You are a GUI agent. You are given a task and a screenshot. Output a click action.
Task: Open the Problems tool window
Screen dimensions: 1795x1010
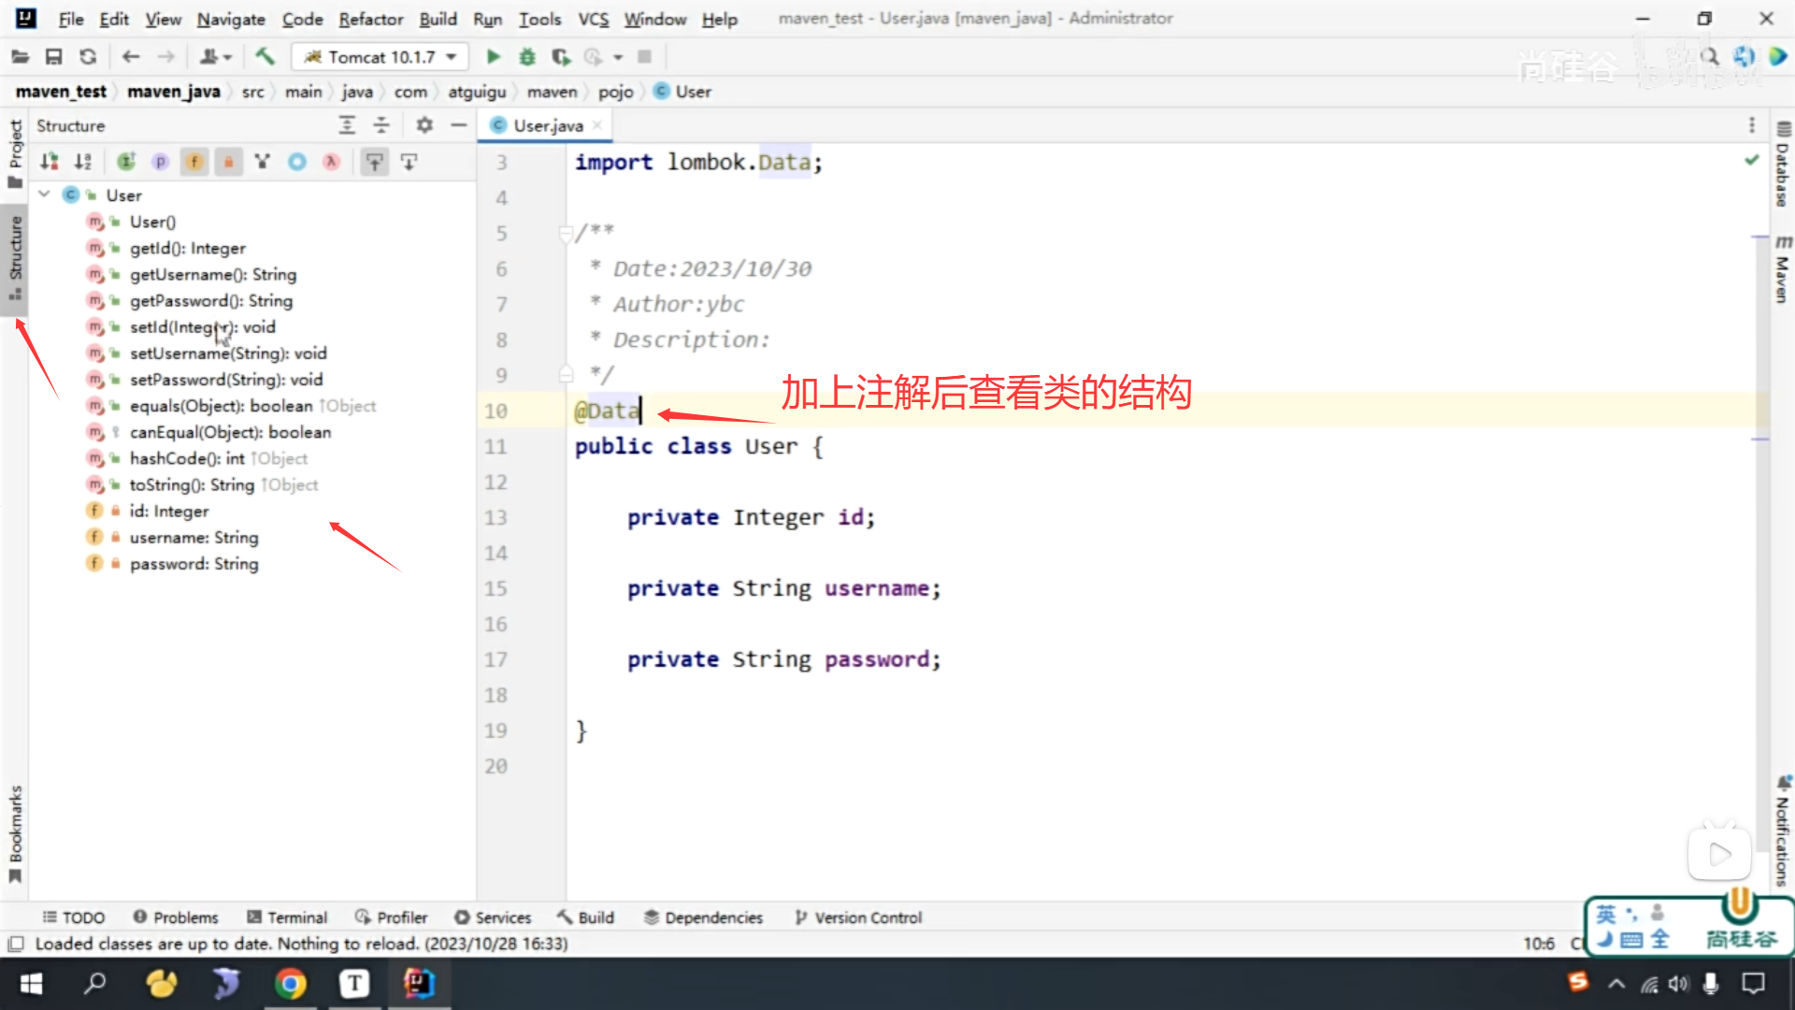tap(176, 917)
